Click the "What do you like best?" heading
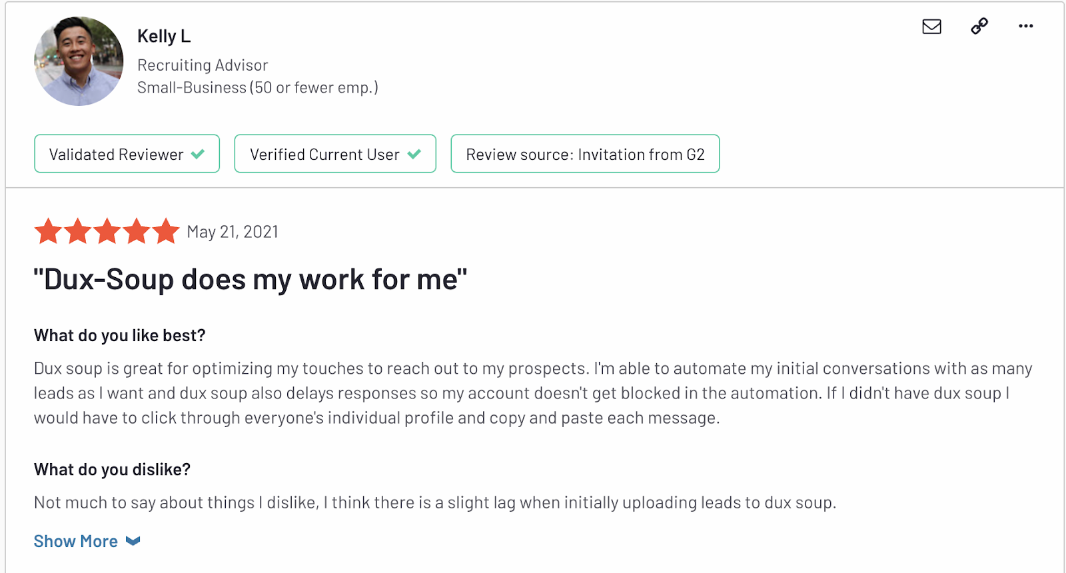The height and width of the screenshot is (573, 1066). [120, 335]
